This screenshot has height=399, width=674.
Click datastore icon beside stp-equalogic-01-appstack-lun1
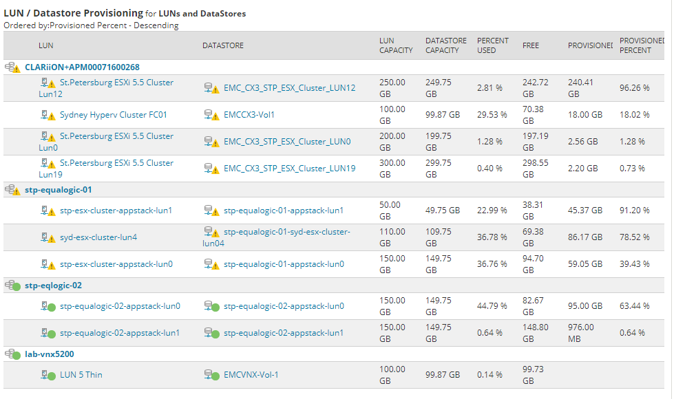(212, 211)
